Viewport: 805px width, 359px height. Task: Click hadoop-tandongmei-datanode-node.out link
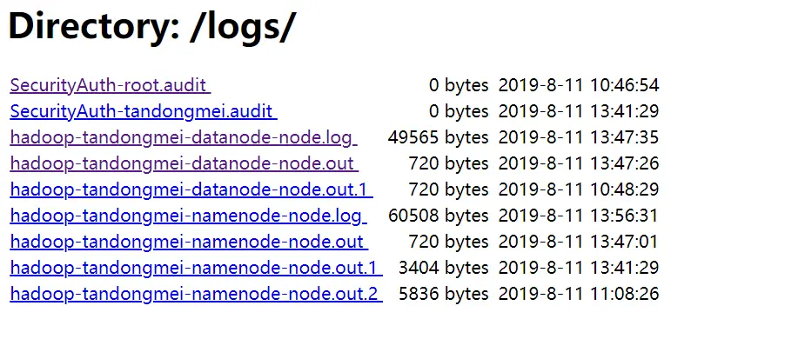click(183, 163)
